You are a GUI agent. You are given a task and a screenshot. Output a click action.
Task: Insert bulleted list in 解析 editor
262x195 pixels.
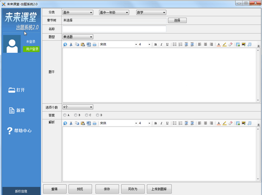[175, 123]
